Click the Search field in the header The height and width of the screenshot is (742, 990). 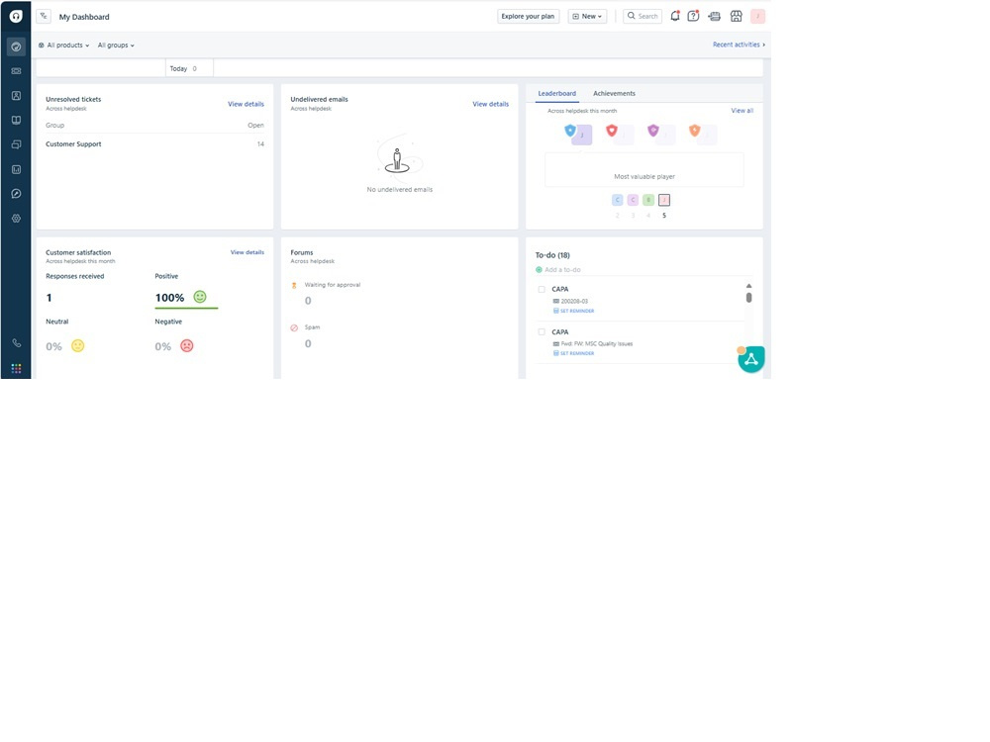point(643,17)
